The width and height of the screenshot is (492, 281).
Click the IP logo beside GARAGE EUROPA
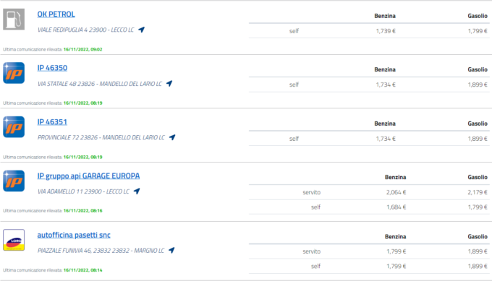click(x=14, y=181)
